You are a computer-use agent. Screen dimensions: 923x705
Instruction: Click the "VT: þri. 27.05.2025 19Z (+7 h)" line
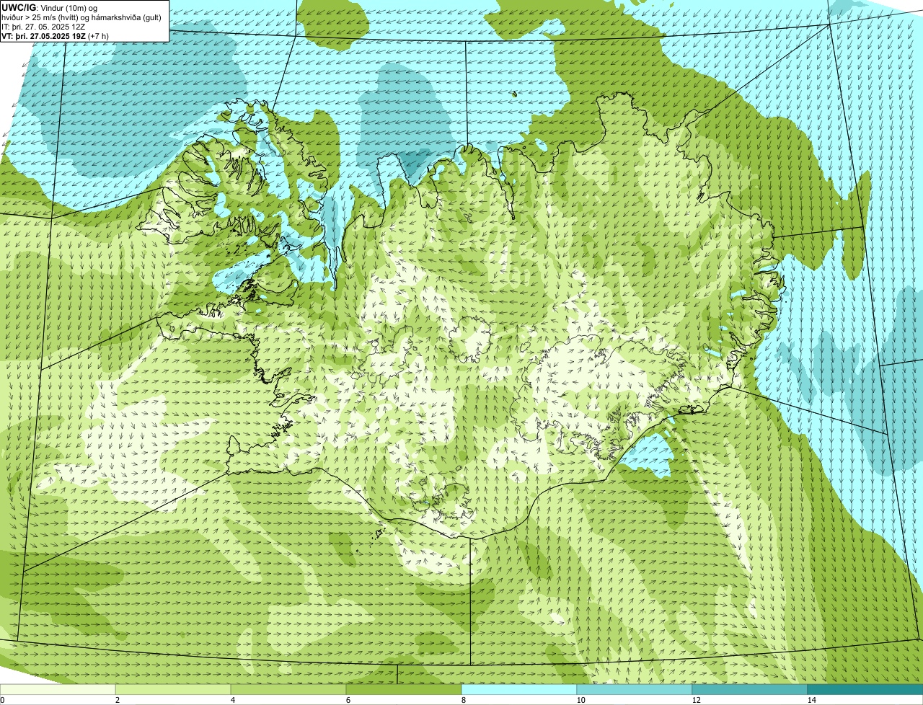pyautogui.click(x=56, y=36)
